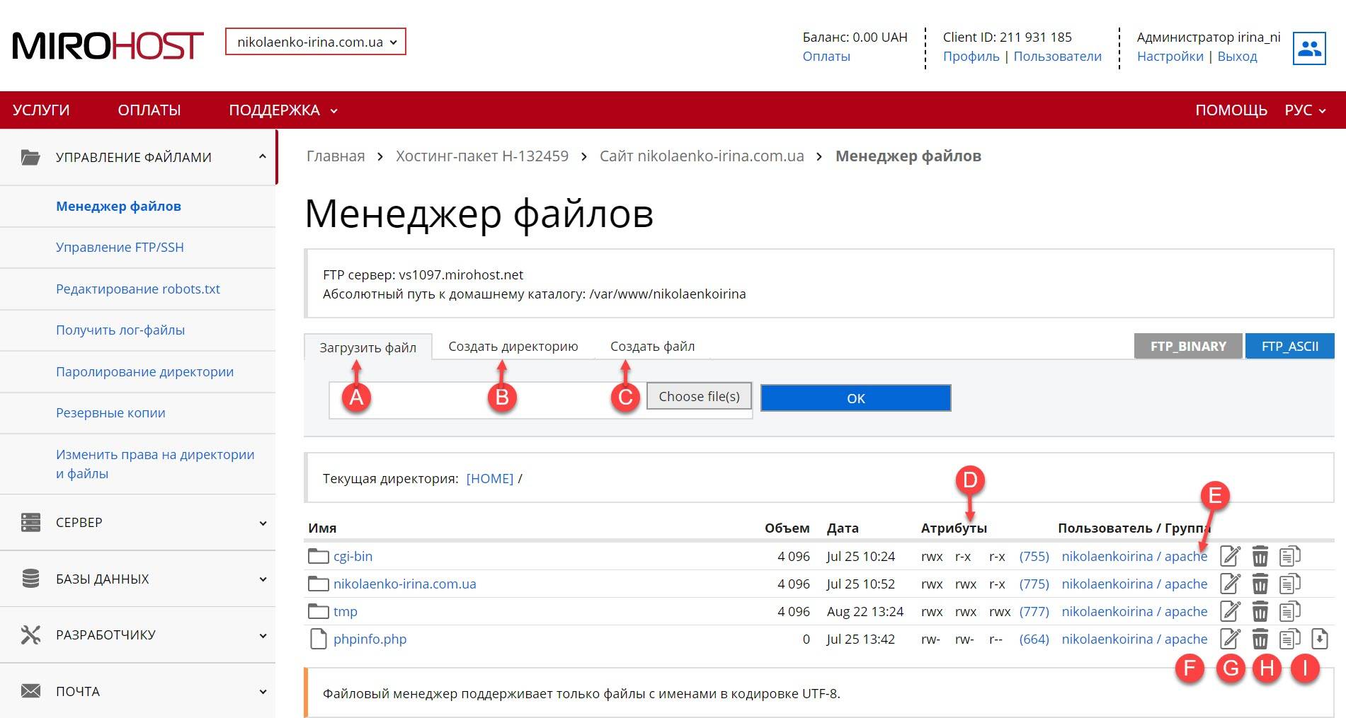Open Резервные копии in sidebar

(110, 413)
